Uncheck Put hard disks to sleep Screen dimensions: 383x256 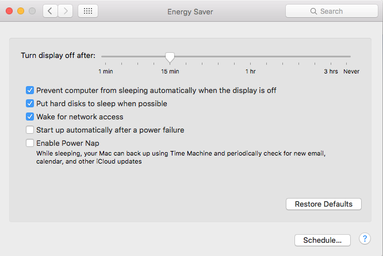pyautogui.click(x=30, y=103)
